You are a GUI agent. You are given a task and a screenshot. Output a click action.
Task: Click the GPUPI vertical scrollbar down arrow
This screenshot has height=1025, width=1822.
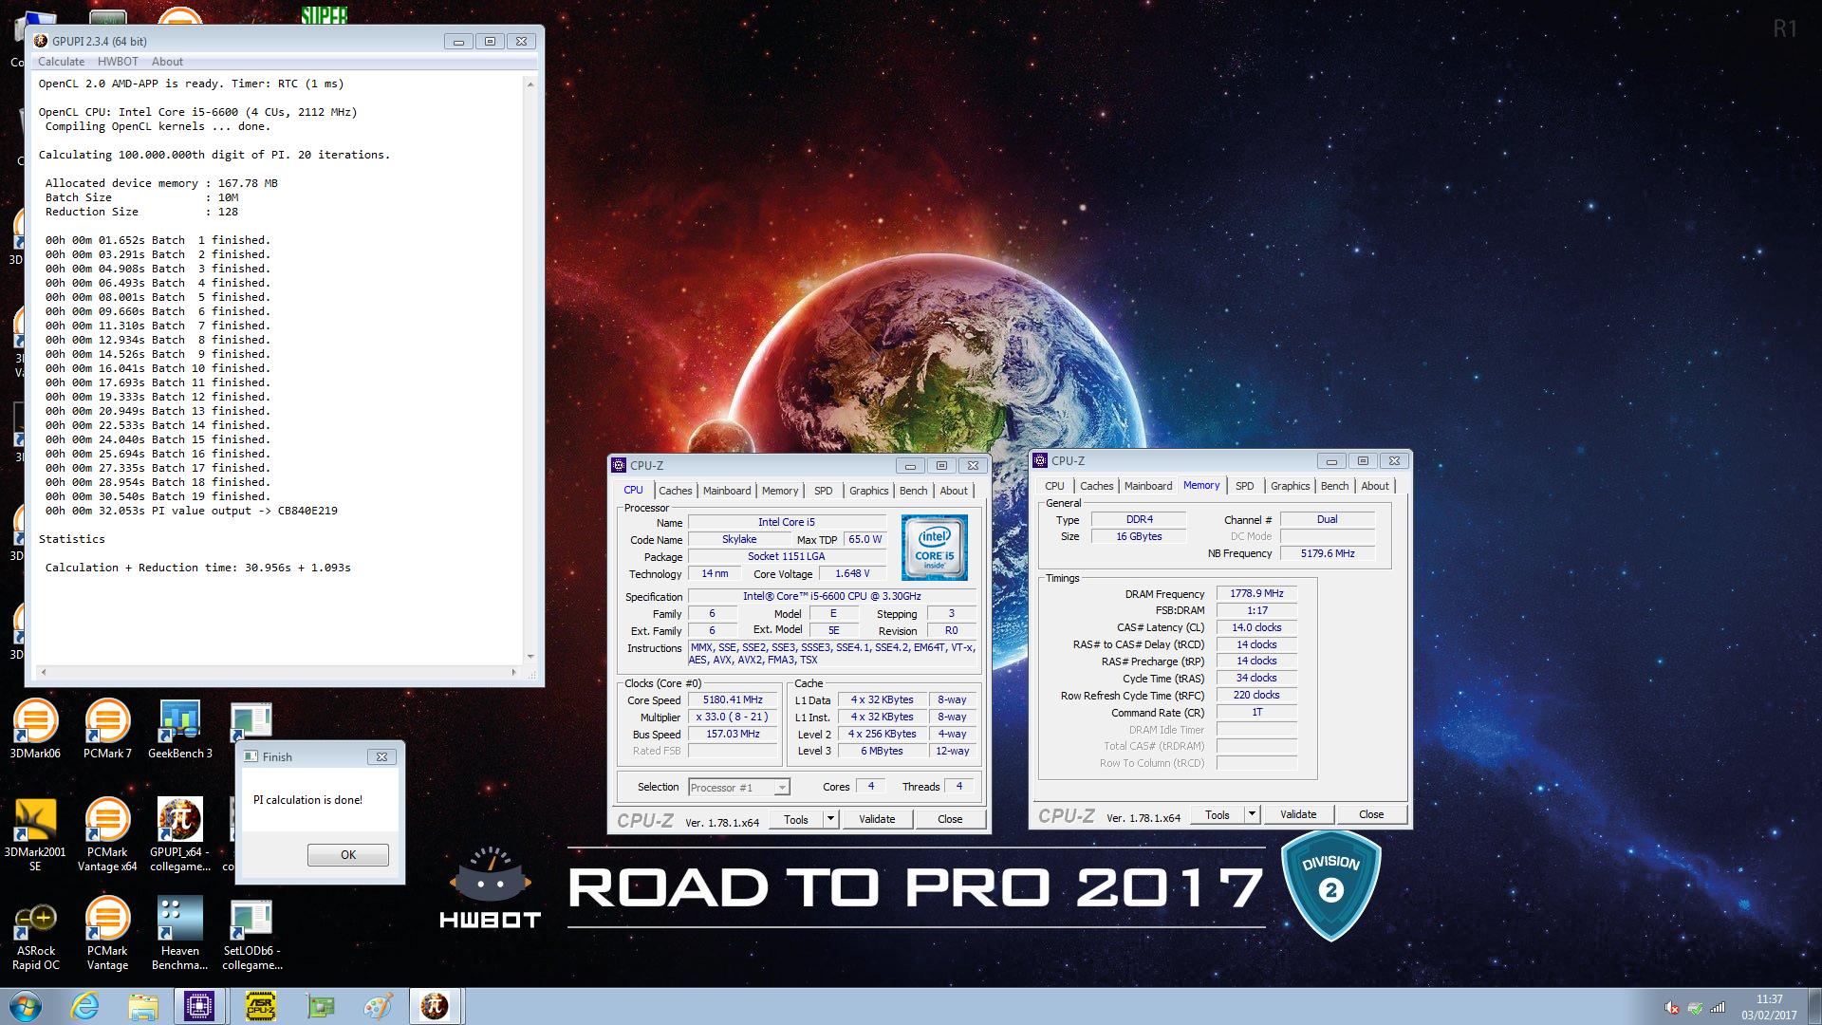pyautogui.click(x=530, y=656)
